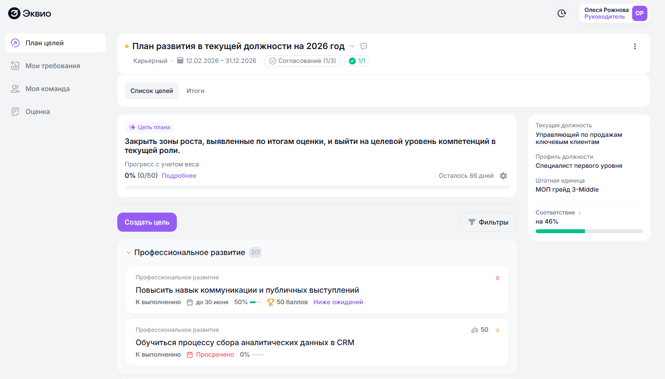Expand the plan title dropdown chevron

tap(352, 46)
